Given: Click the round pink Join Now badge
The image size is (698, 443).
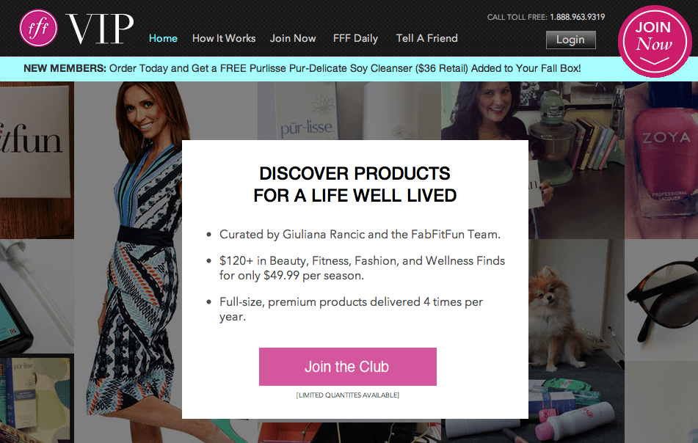Looking at the screenshot, I should click(654, 41).
